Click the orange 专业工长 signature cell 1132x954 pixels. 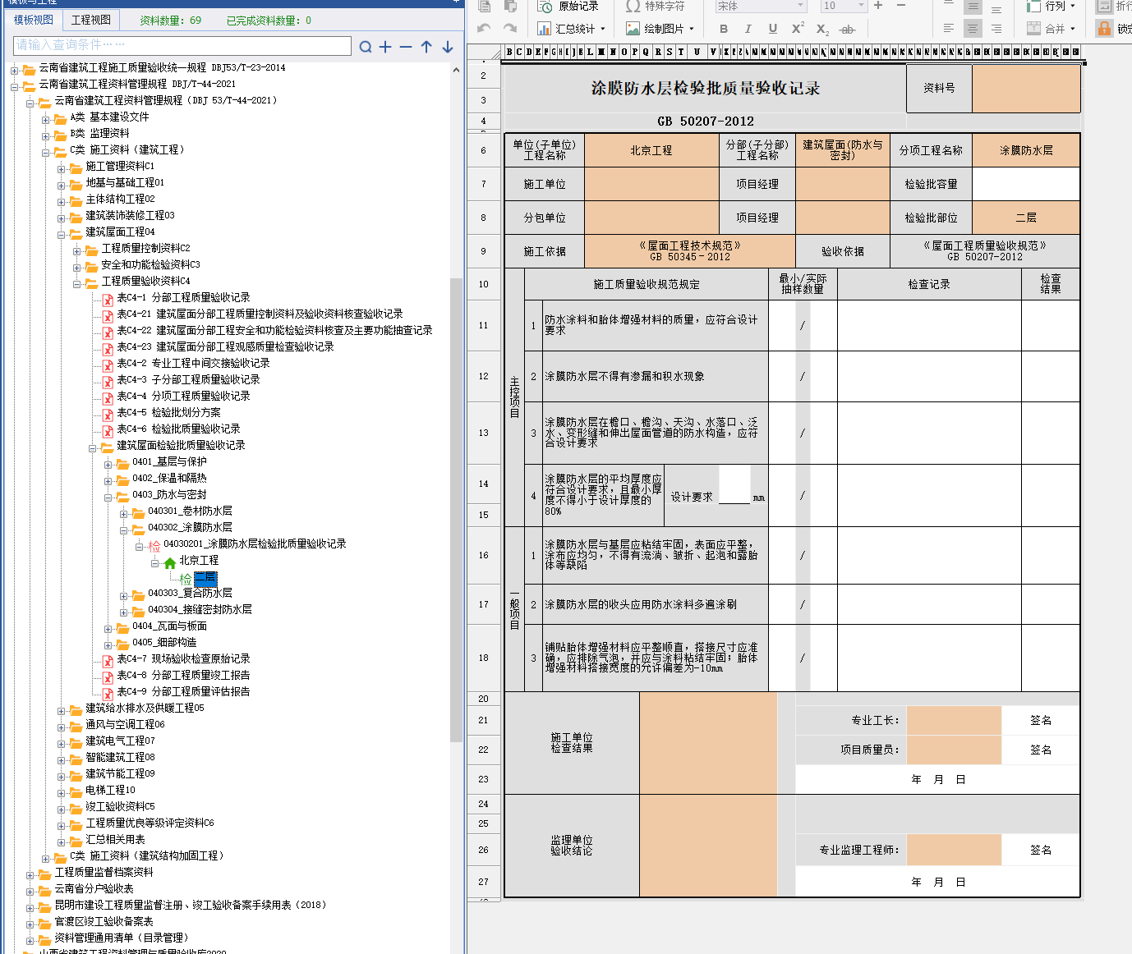(x=954, y=720)
